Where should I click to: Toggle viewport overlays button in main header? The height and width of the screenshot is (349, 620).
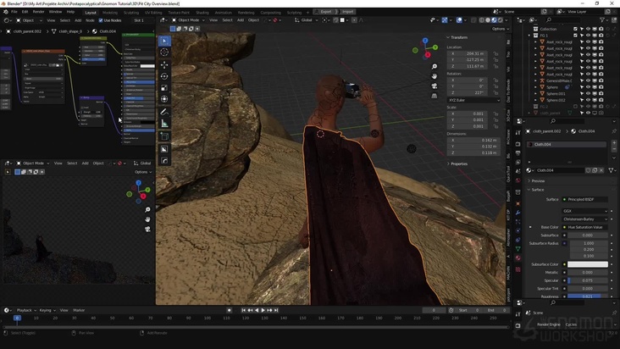(x=459, y=20)
